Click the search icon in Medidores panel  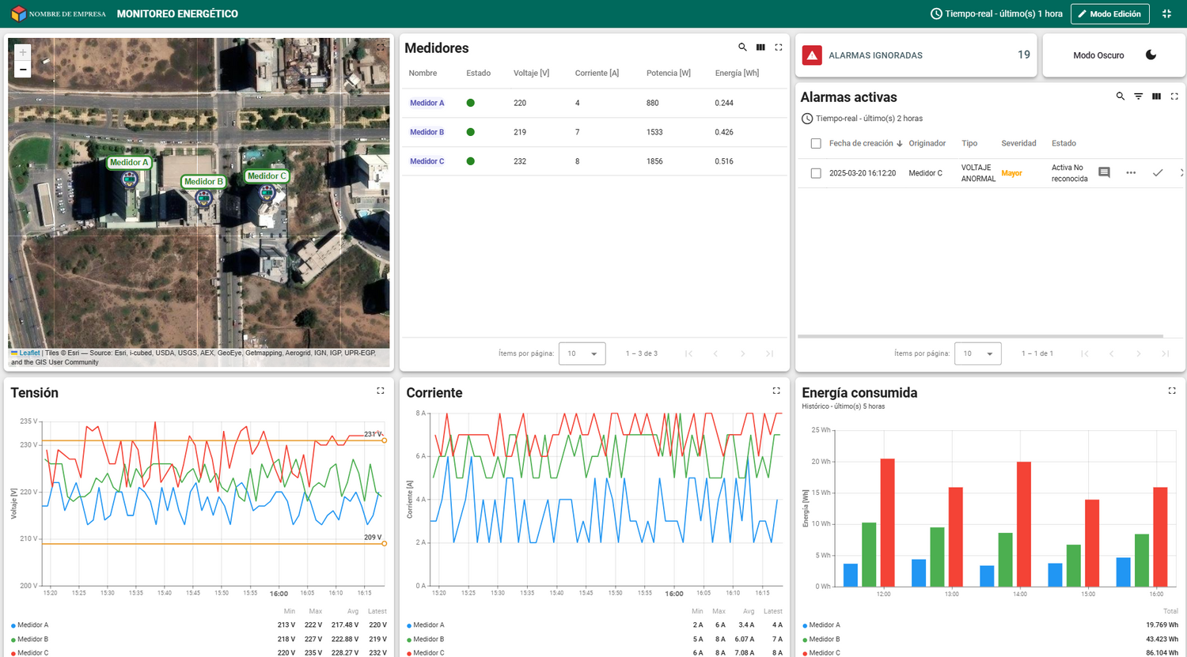tap(742, 47)
